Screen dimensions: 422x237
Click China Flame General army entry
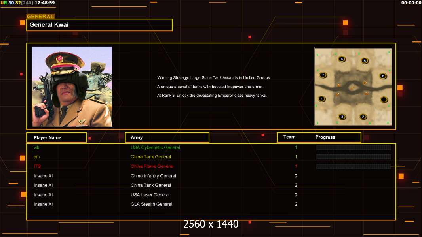pos(152,166)
